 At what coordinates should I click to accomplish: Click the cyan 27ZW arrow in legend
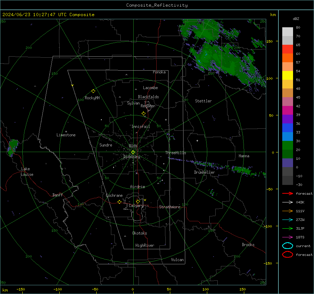pos(287,220)
